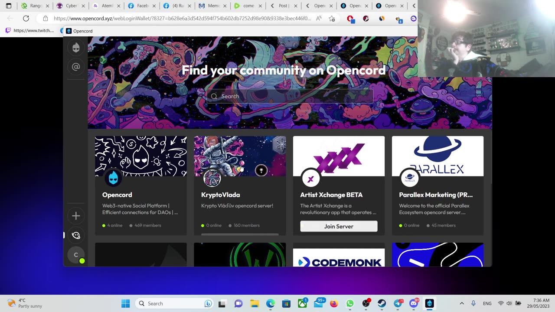The image size is (555, 312).
Task: Switch to the (4) Ru Facebook tab
Action: click(177, 6)
